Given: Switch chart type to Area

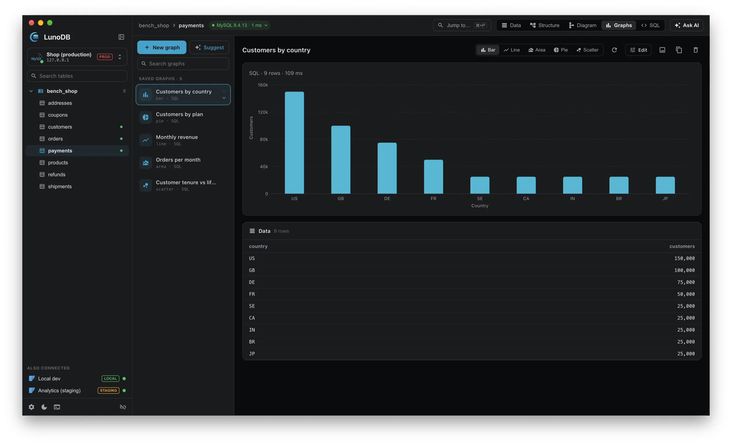Looking at the screenshot, I should tap(537, 50).
